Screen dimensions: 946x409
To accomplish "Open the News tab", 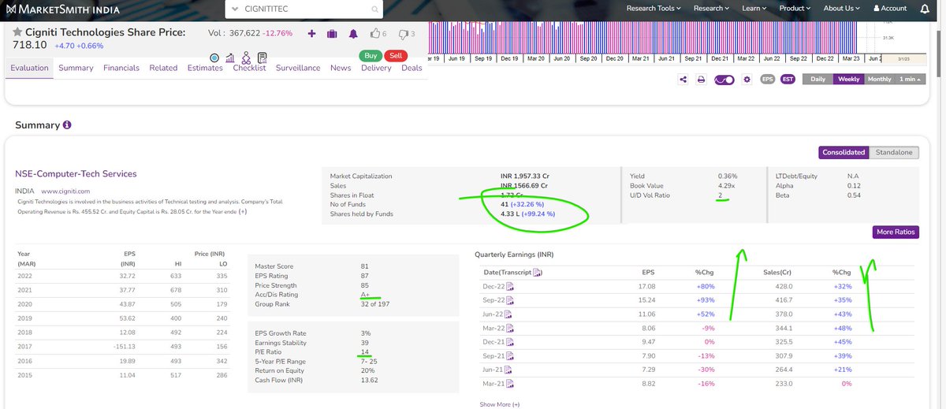I will point(341,68).
